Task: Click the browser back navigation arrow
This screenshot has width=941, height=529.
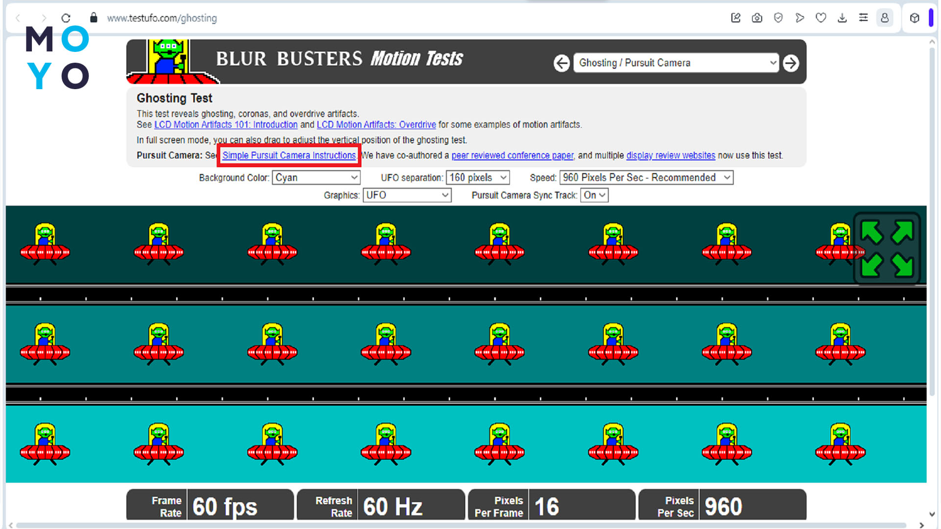Action: click(x=18, y=18)
